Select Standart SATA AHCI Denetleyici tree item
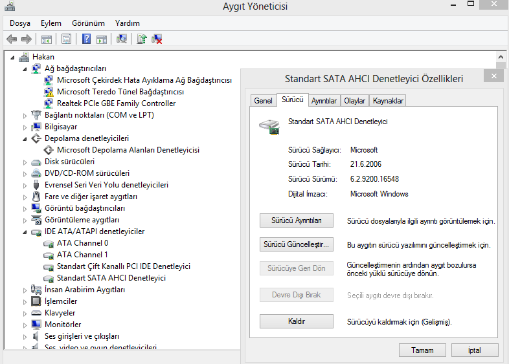 111,278
